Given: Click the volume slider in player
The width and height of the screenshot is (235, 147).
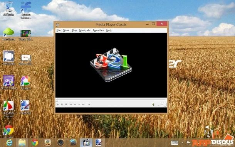Looking at the screenshot, I should 162,105.
